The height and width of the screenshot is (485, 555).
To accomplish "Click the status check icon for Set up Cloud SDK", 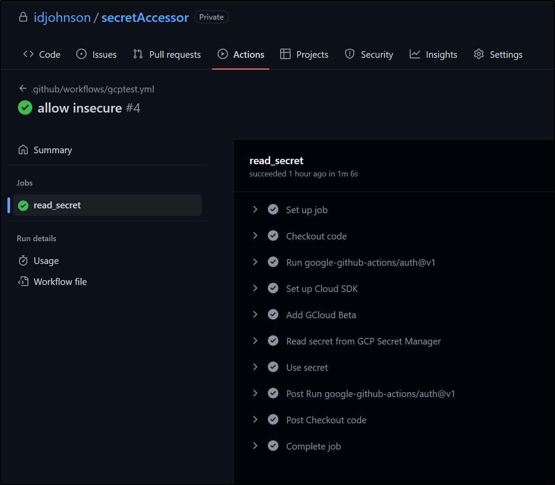I will pos(273,288).
